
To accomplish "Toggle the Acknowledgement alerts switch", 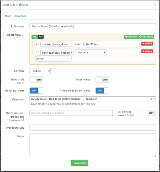I will 102,90.
